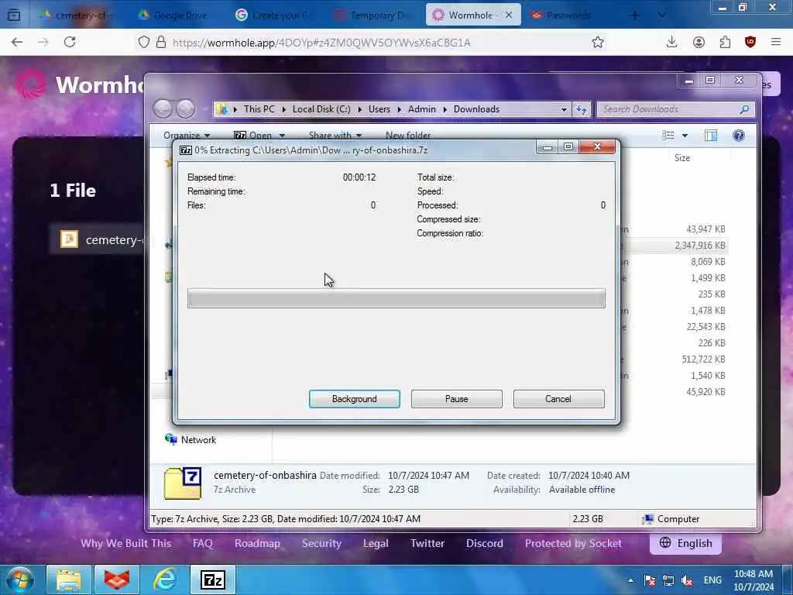Open File Explorer from the taskbar
Image resolution: width=793 pixels, height=595 pixels.
[x=69, y=580]
